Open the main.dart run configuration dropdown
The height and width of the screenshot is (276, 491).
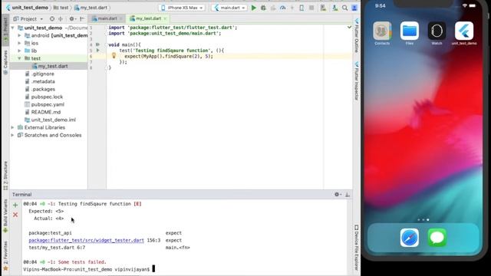click(229, 8)
